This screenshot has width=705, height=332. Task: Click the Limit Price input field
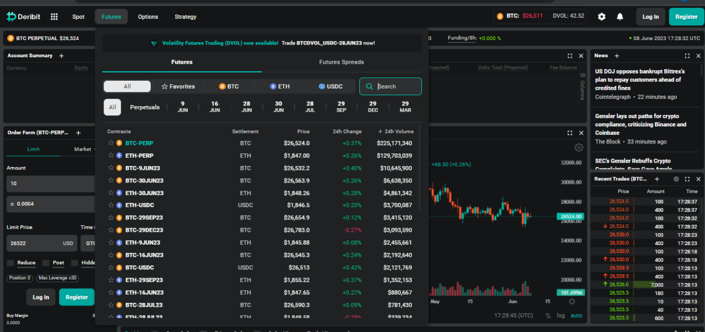[39, 243]
